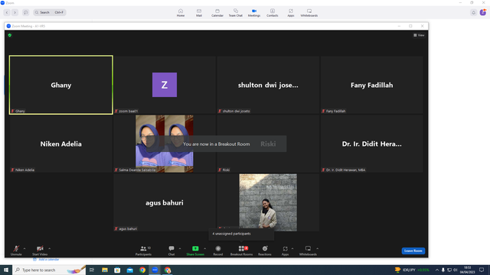Click the green encryption shield icon

10,35
